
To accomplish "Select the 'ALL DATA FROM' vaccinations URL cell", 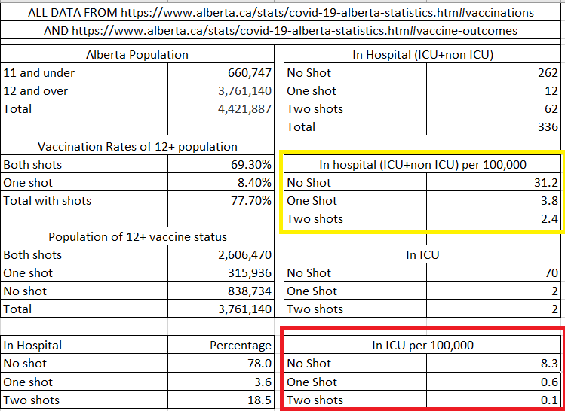I will (281, 13).
